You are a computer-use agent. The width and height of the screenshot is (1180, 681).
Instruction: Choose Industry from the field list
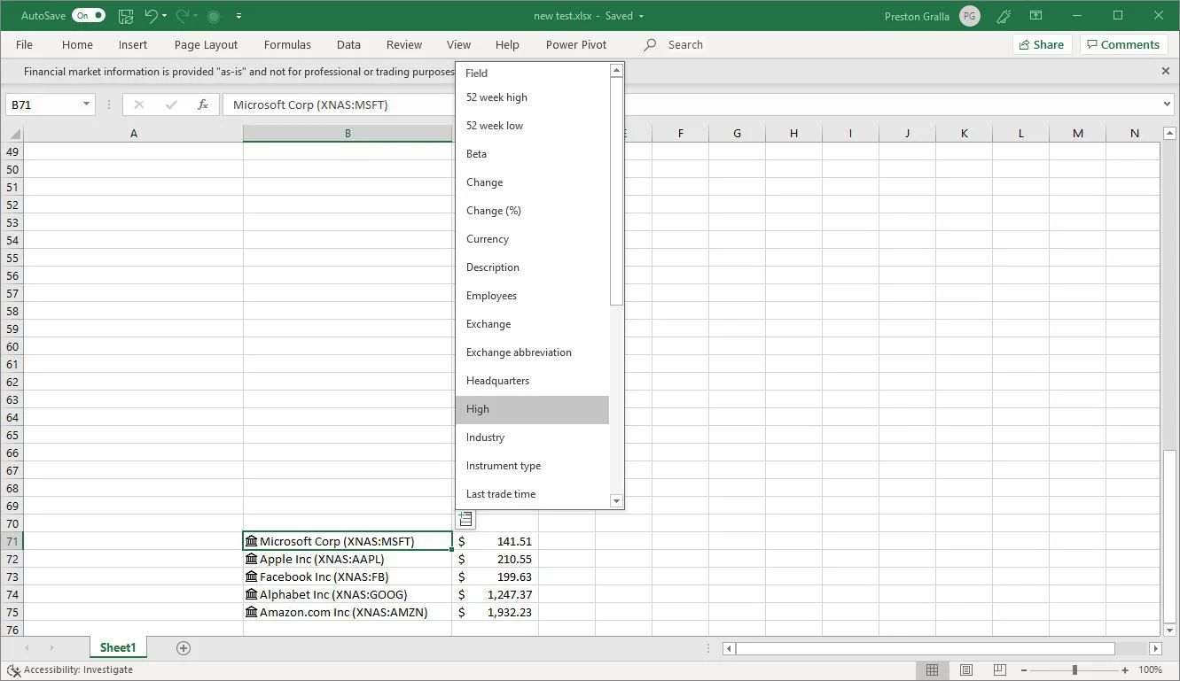point(532,437)
